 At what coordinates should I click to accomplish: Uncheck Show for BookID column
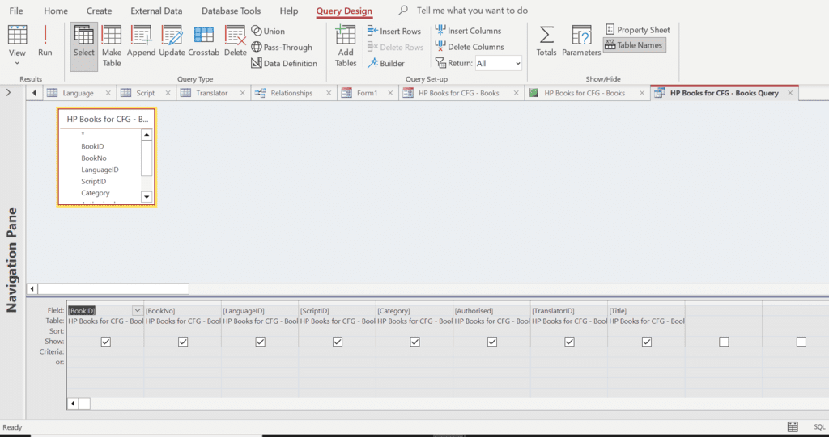pyautogui.click(x=106, y=342)
